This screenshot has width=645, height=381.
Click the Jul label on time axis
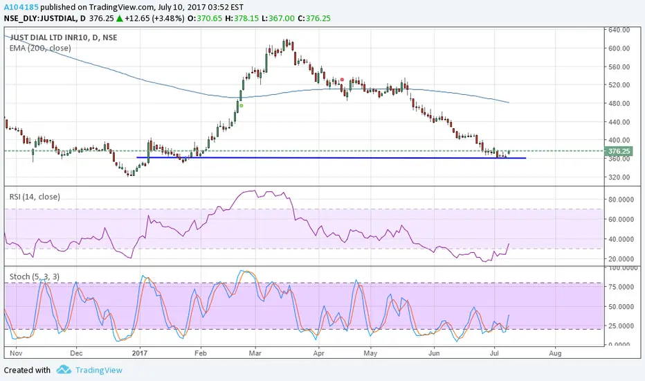pos(494,353)
